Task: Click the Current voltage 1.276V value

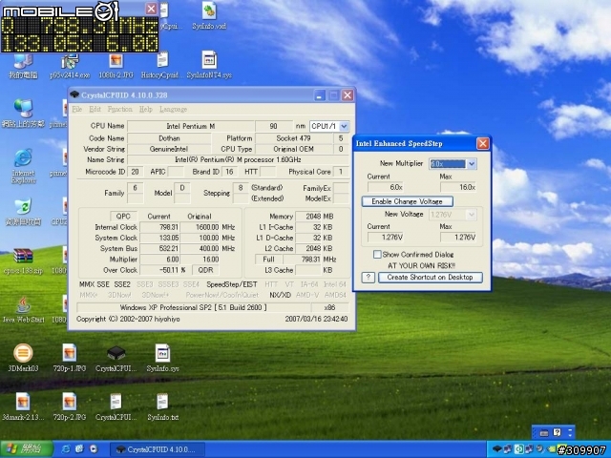Action: (x=386, y=238)
